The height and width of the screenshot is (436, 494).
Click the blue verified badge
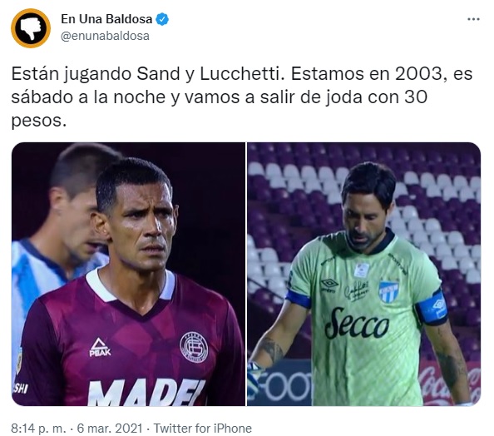pyautogui.click(x=162, y=19)
